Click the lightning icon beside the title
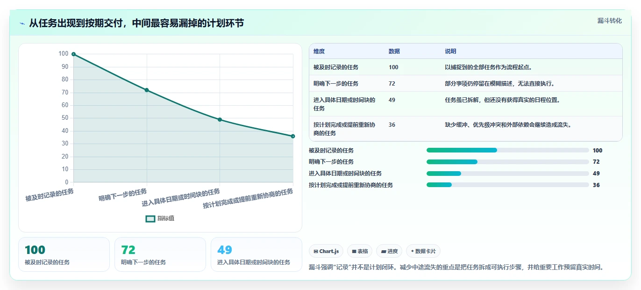The image size is (641, 290). point(22,23)
